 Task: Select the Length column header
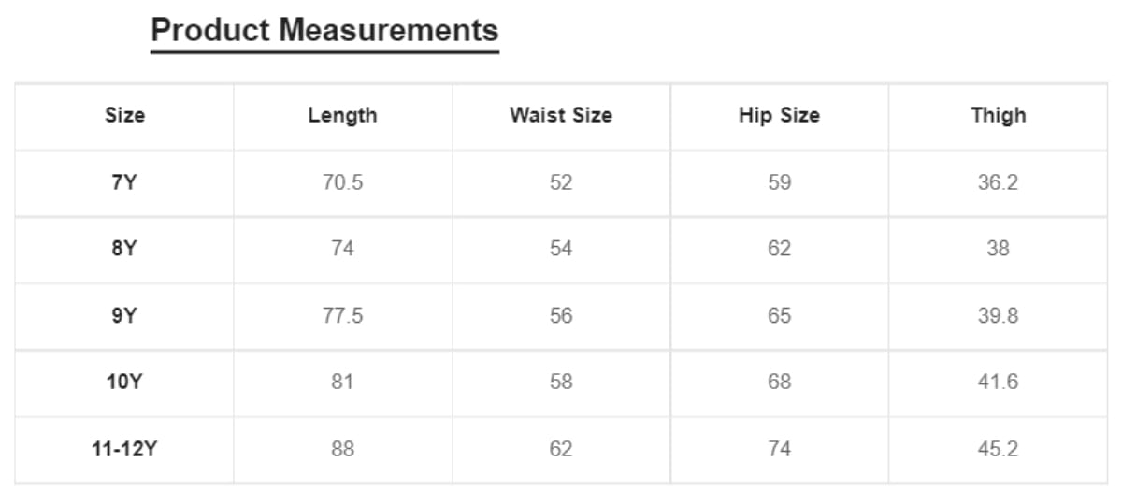[x=342, y=116]
